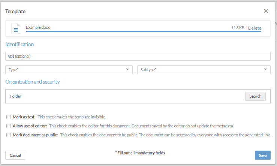Click the 11.8 KB file size text
Viewport: 277px width, 166px height.
tap(238, 28)
